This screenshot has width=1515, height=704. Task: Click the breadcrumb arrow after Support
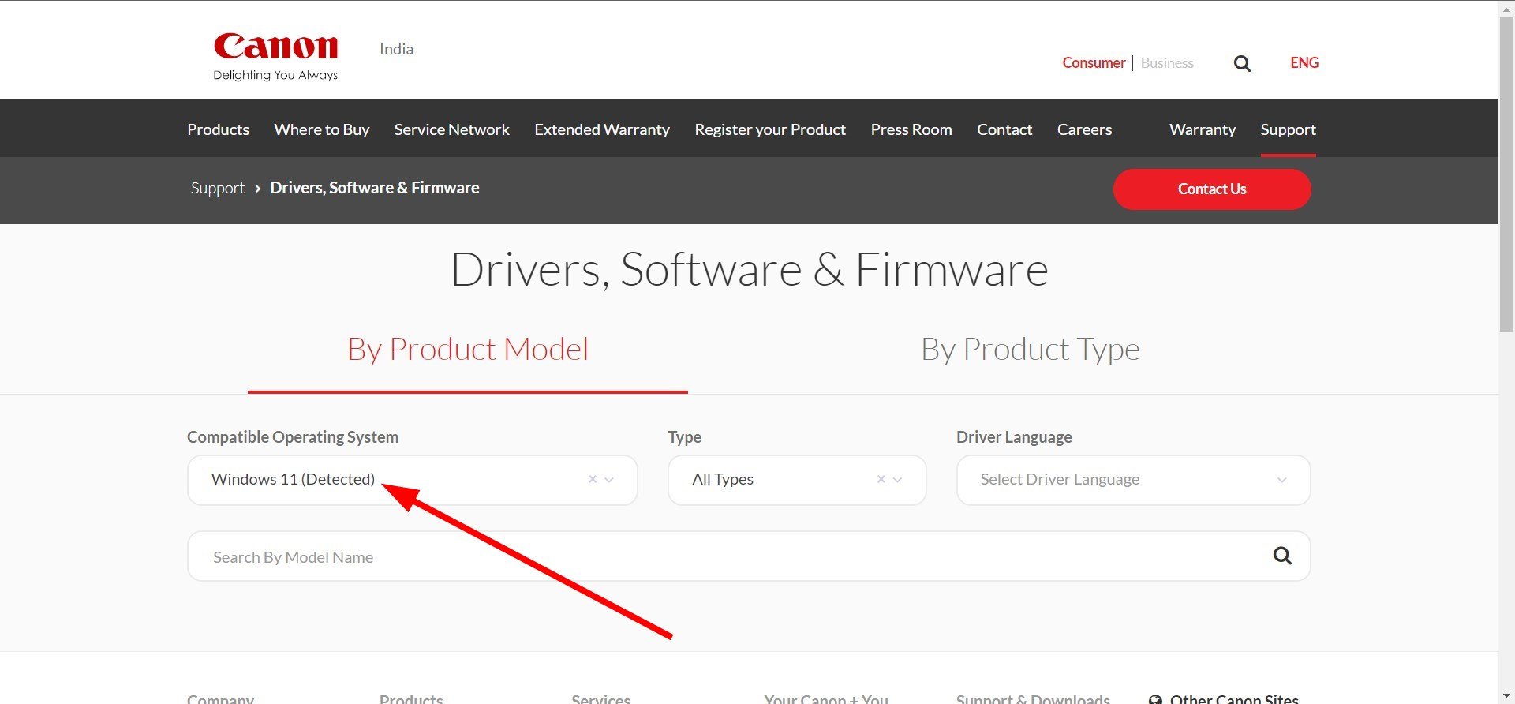(x=257, y=188)
